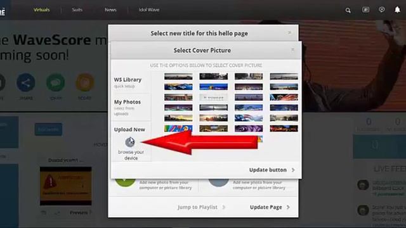
Task: Select the WS Library tab
Action: (131, 82)
